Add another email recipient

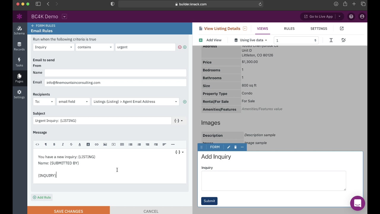click(185, 102)
